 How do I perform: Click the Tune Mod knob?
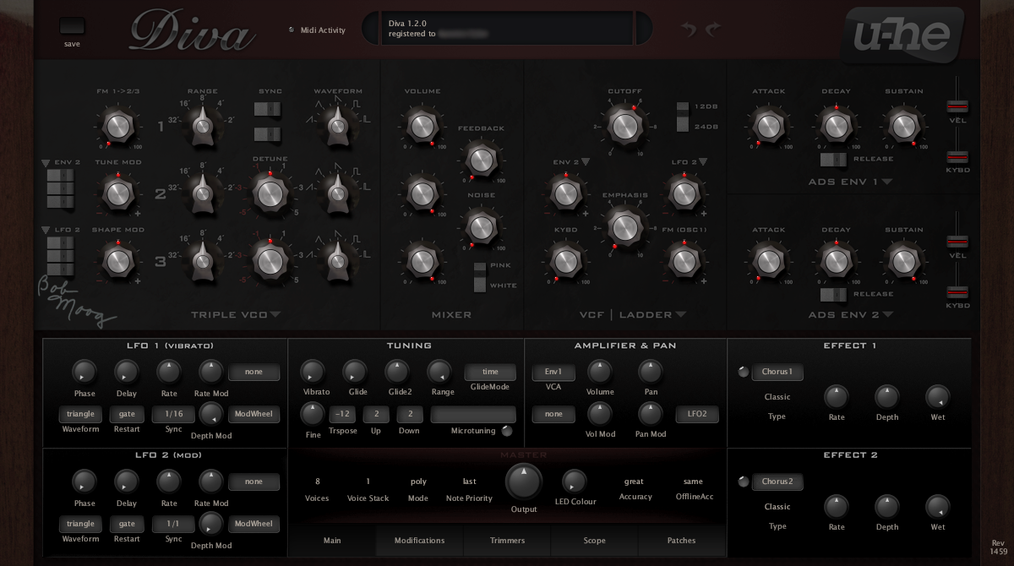pos(117,193)
